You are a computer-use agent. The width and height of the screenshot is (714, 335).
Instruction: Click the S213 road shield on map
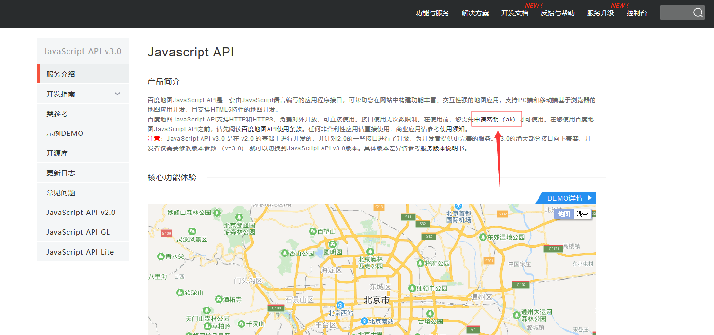pyautogui.click(x=379, y=207)
